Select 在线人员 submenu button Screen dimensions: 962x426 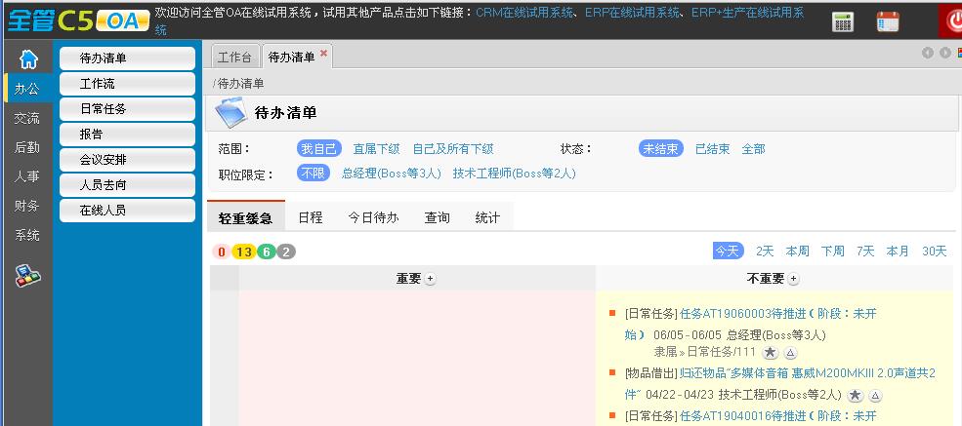pyautogui.click(x=128, y=210)
